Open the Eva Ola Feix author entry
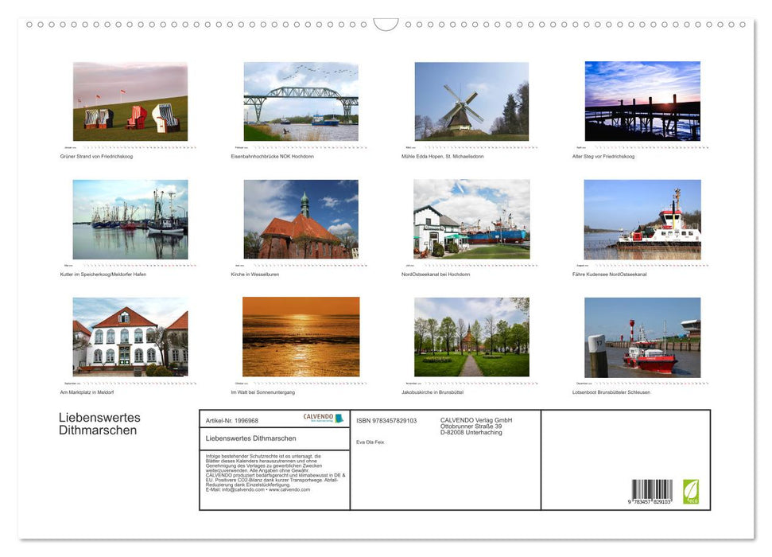 tap(370, 442)
